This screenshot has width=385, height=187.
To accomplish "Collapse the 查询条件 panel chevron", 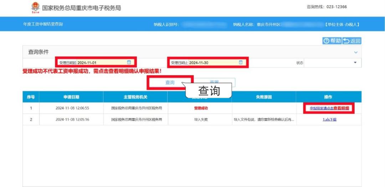I will pos(356,52).
